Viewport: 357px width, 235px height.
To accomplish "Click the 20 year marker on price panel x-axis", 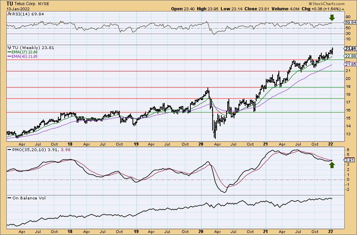I will 201,144.
